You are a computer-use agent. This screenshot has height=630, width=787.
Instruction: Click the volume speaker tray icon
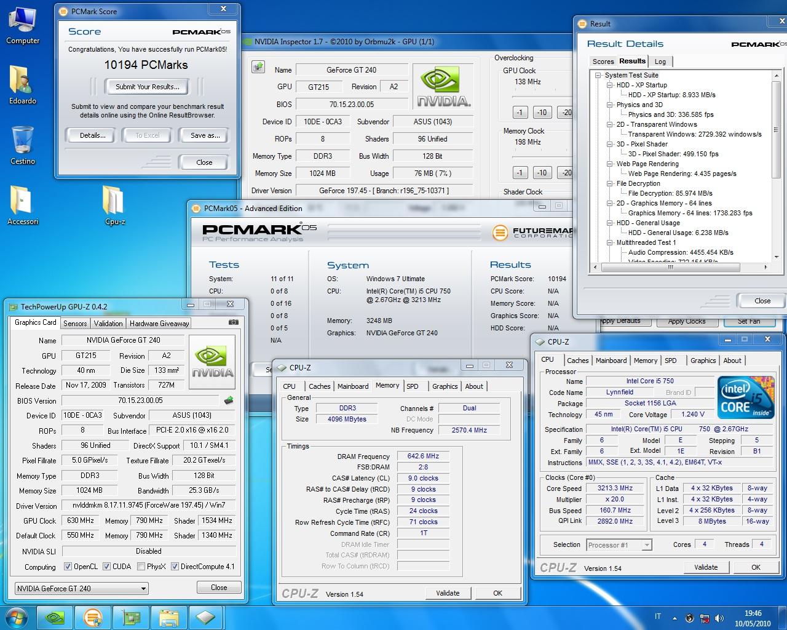click(x=719, y=618)
